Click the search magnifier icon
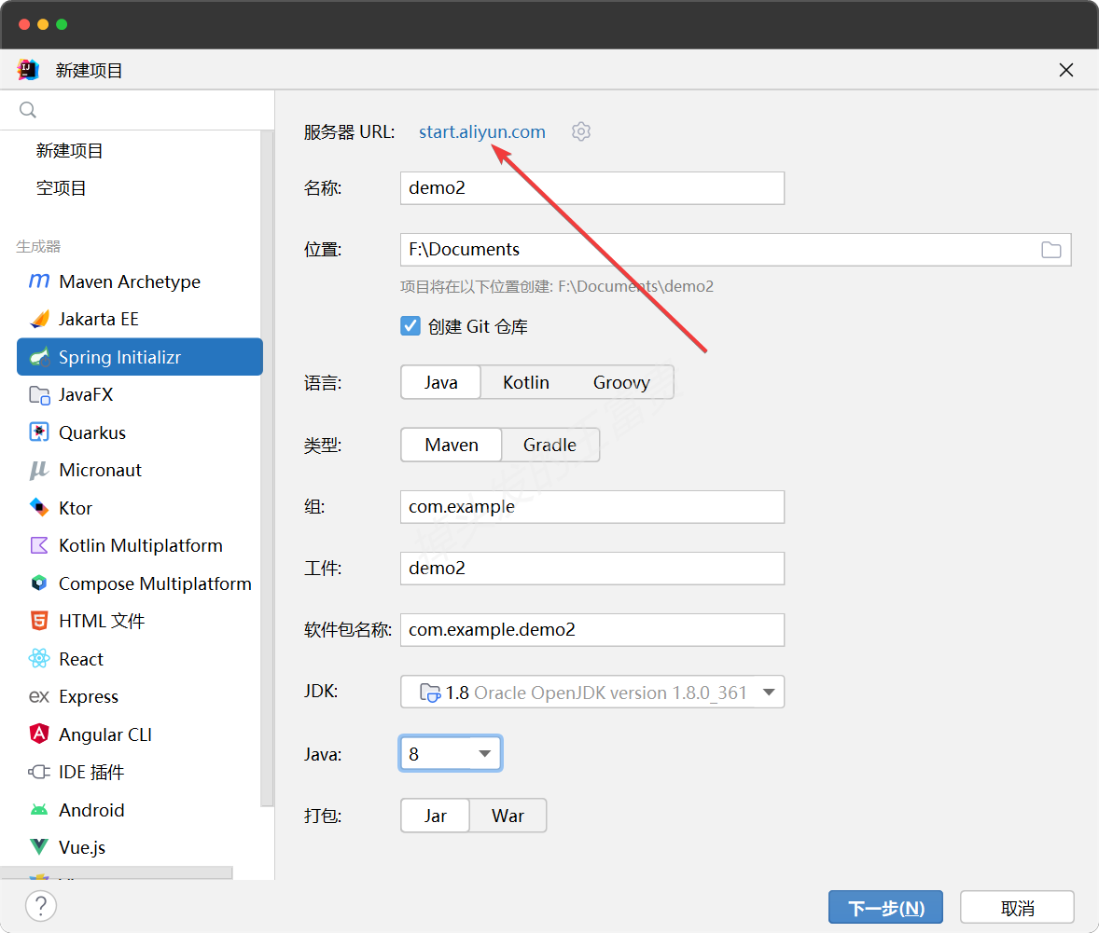The height and width of the screenshot is (933, 1099). 28,110
